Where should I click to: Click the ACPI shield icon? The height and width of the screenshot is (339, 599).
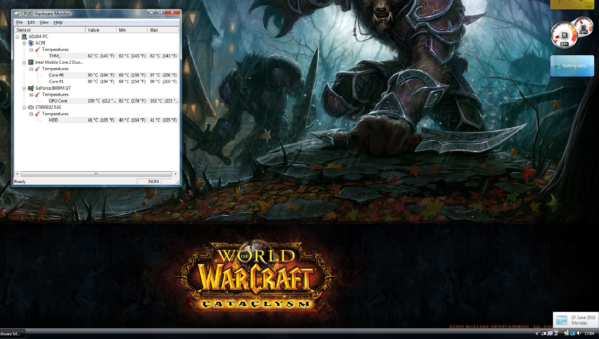31,43
